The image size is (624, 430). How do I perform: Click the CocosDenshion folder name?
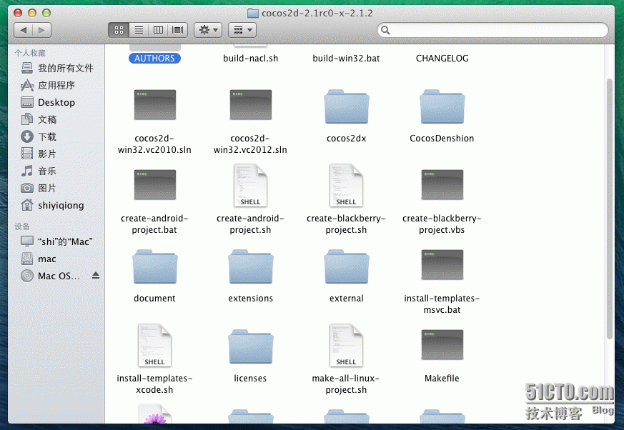[x=442, y=139]
